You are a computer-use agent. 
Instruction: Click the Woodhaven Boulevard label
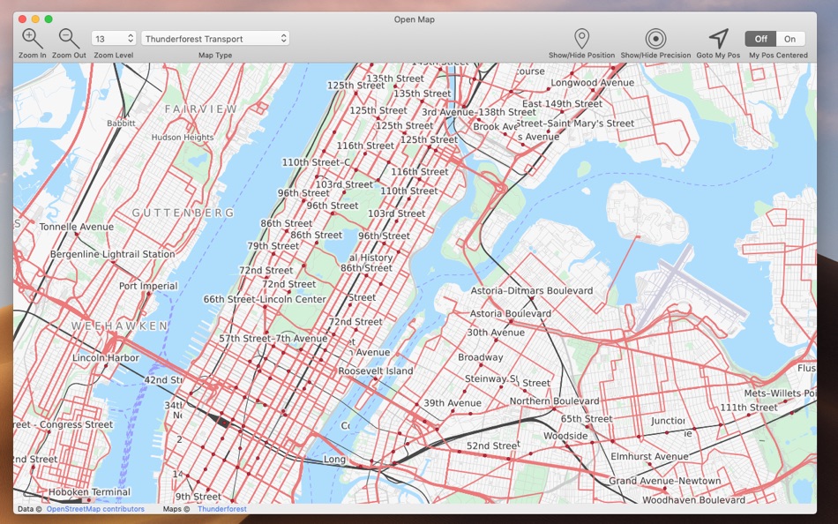coord(693,500)
